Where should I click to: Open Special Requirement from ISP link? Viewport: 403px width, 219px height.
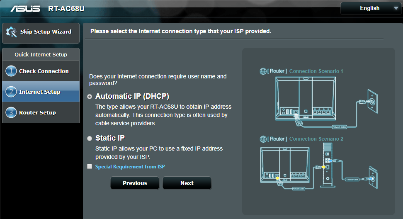click(x=130, y=167)
